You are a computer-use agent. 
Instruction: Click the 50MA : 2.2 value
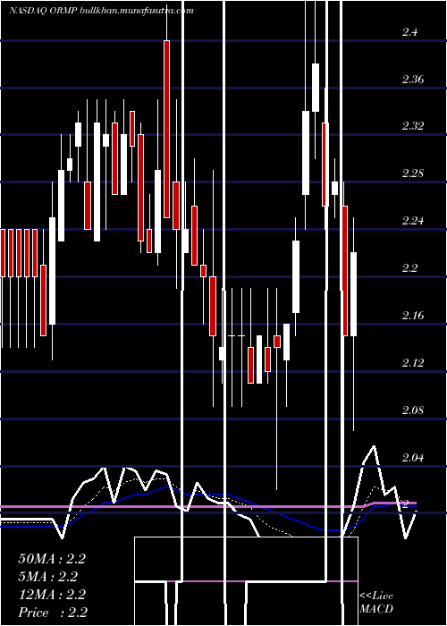[52, 559]
